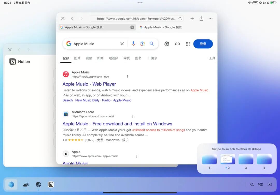Switch to desktop 3 thumbnail
This screenshot has height=195, width=280.
(246, 159)
